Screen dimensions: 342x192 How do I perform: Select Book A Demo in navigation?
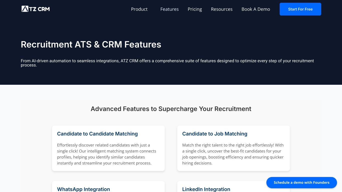point(256,9)
